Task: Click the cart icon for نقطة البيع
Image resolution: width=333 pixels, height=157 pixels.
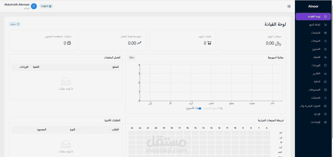Action: tap(325, 25)
